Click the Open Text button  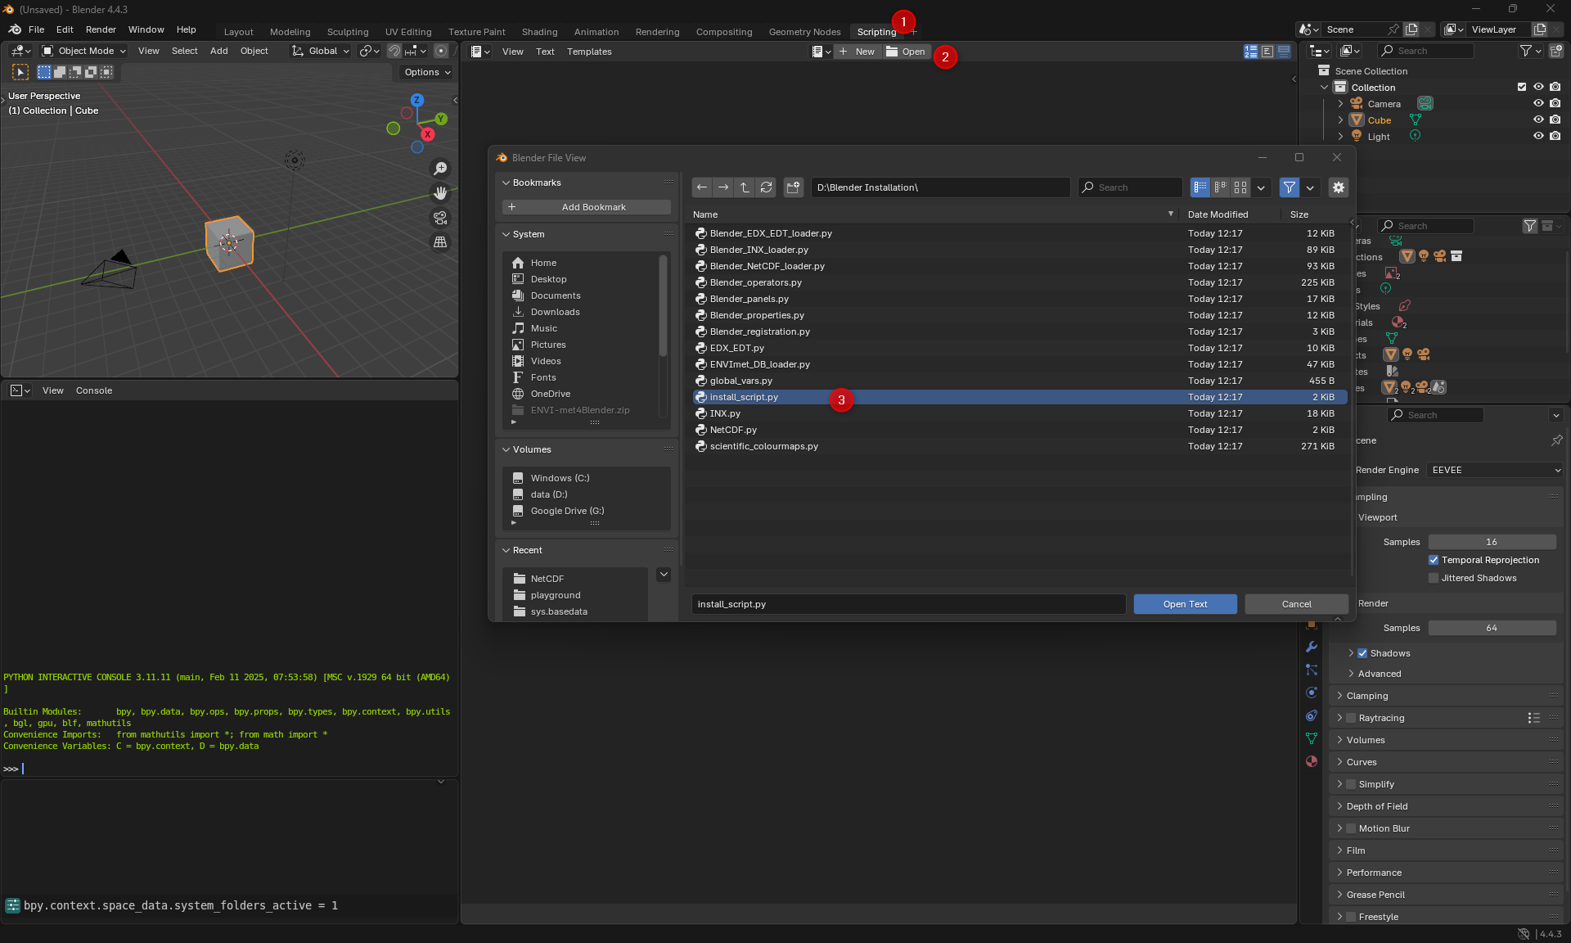point(1185,604)
